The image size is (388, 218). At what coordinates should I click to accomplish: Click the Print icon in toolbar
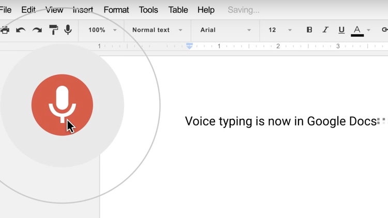(5, 30)
